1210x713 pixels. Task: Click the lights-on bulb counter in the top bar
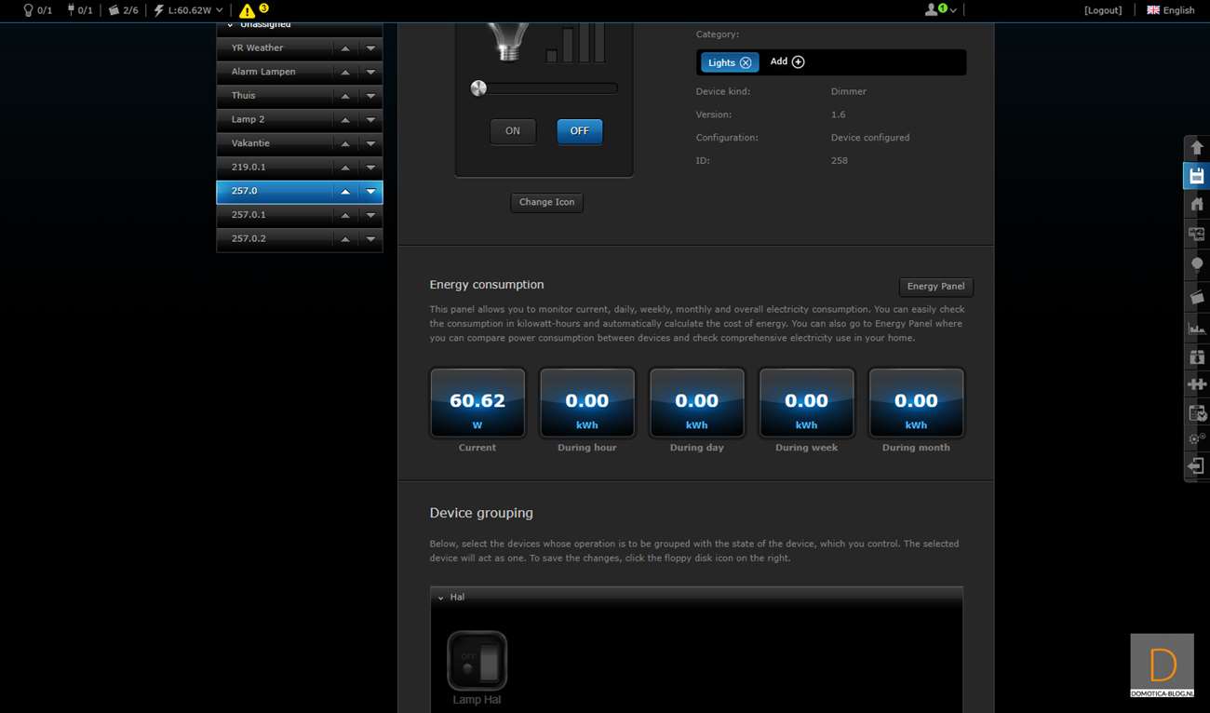[37, 10]
